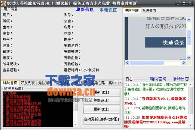The height and width of the screenshot is (130, 195).
Task: Click the 由于是测试版 log entry
Action: [x=156, y=89]
